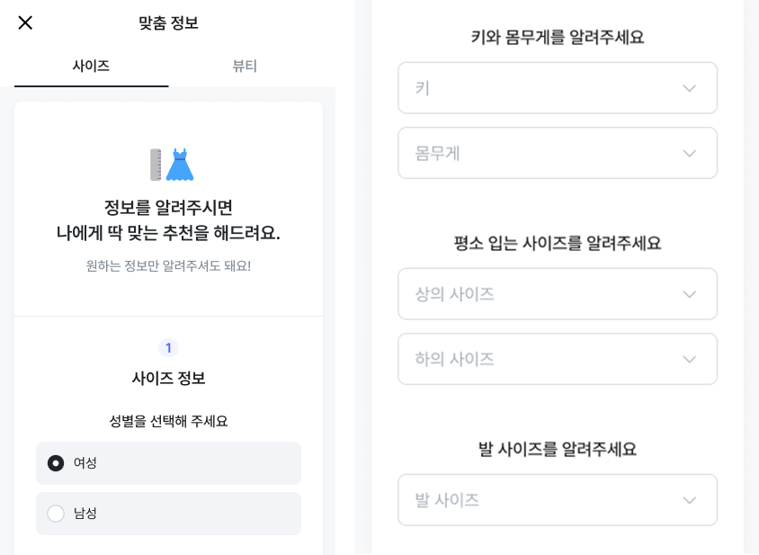Expand the 상의 사이즈 dropdown
This screenshot has height=555, width=759.
click(x=558, y=294)
